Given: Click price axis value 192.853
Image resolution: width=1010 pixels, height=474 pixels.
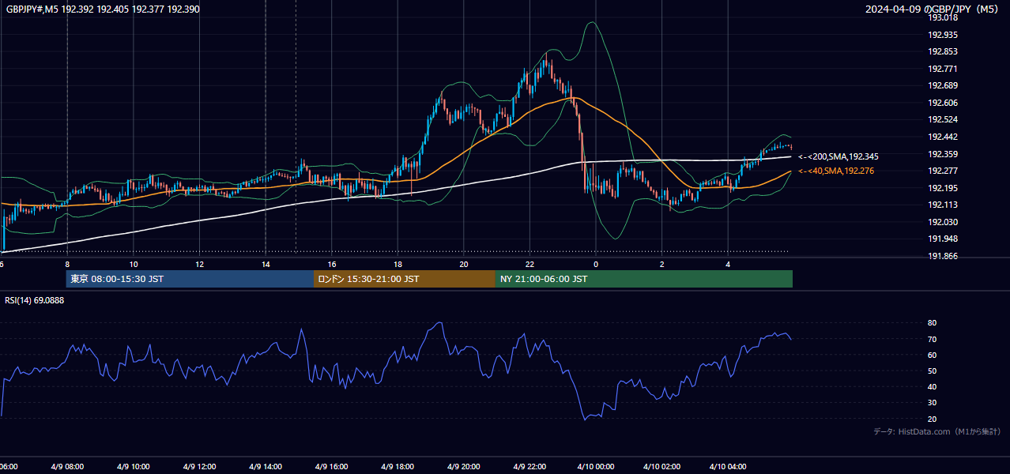Looking at the screenshot, I should (x=942, y=51).
